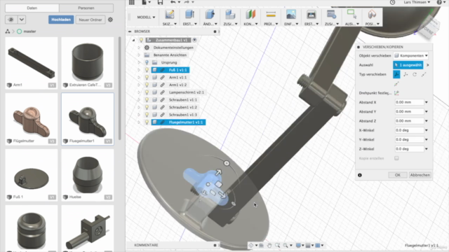Screen dimensions: 449x252
Task: Open the data panel grid icon
Action: (132, 2)
